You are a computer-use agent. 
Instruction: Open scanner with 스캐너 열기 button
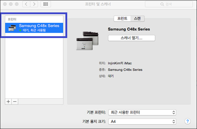click(x=132, y=38)
